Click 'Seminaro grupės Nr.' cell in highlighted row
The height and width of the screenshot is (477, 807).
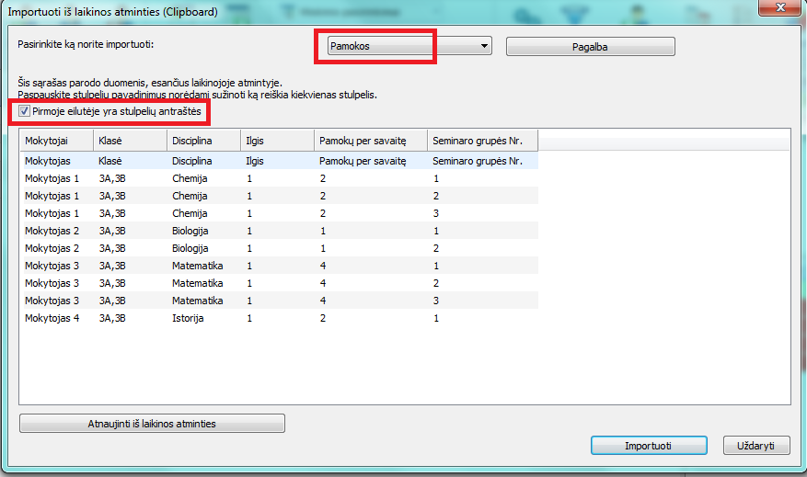point(478,161)
